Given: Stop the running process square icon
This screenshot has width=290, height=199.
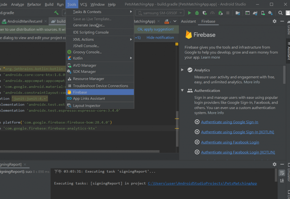Looking at the screenshot, I should pyautogui.click(x=228, y=13).
